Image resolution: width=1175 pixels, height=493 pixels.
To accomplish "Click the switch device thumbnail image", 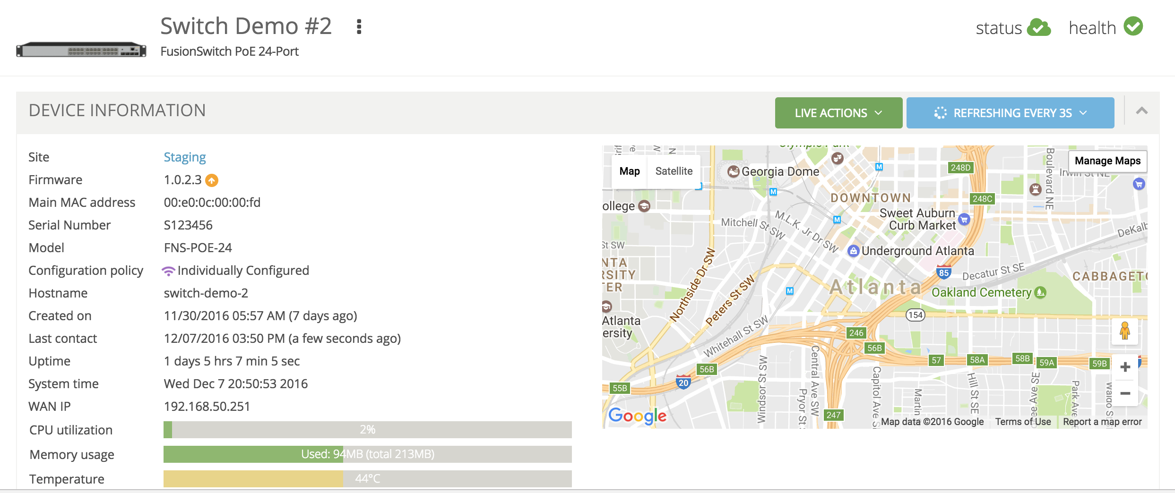I will [x=81, y=50].
